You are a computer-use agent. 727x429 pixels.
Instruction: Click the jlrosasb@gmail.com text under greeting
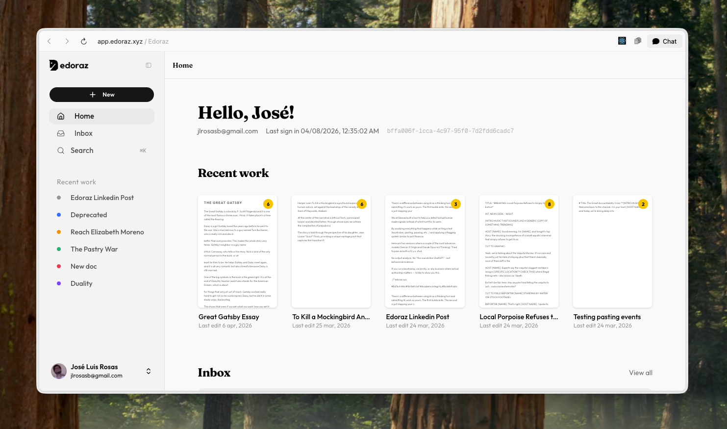tap(227, 131)
